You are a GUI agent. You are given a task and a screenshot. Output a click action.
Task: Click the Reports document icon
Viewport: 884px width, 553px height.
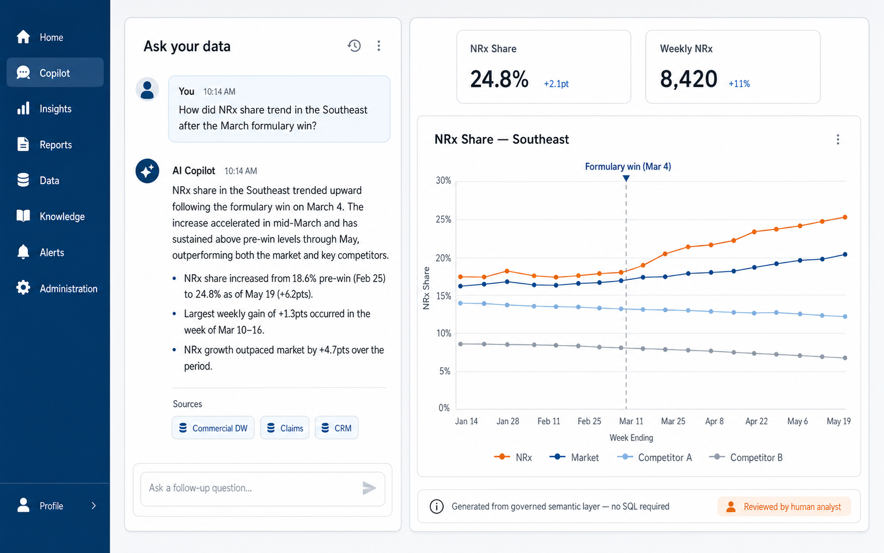pos(23,144)
